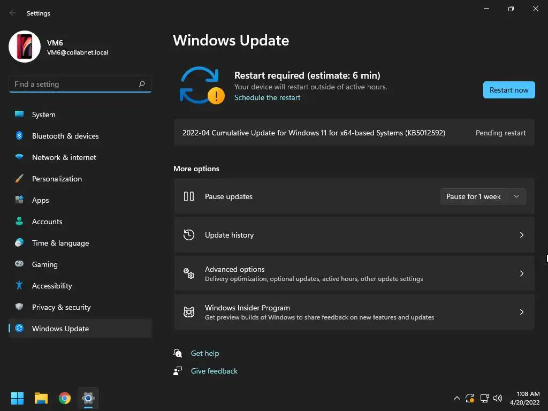Click the Give feedback person icon
Screen dimensions: 548x411
[x=178, y=371]
